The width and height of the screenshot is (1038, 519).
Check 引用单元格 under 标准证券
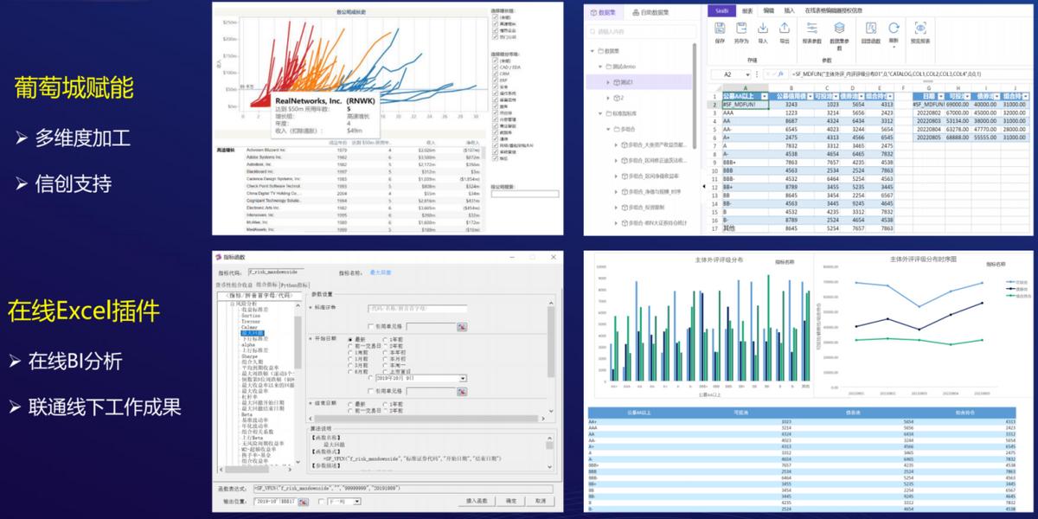369,326
